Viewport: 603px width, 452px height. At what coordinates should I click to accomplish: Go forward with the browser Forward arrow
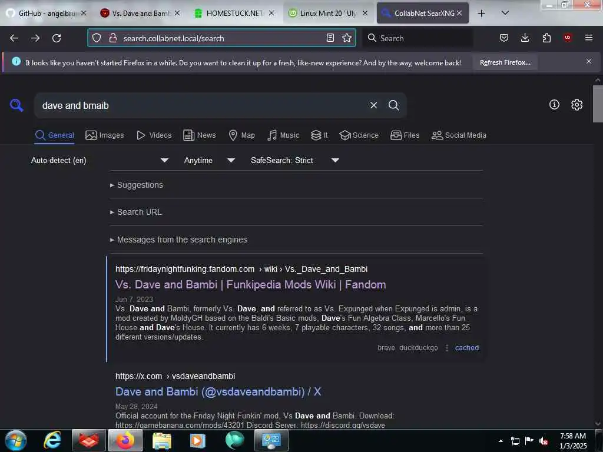[35, 38]
